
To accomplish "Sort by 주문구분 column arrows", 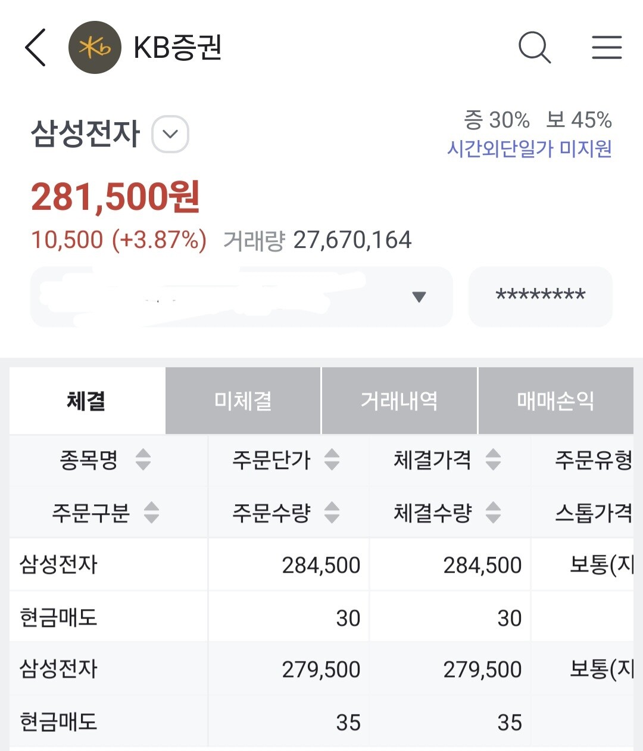I will (152, 512).
